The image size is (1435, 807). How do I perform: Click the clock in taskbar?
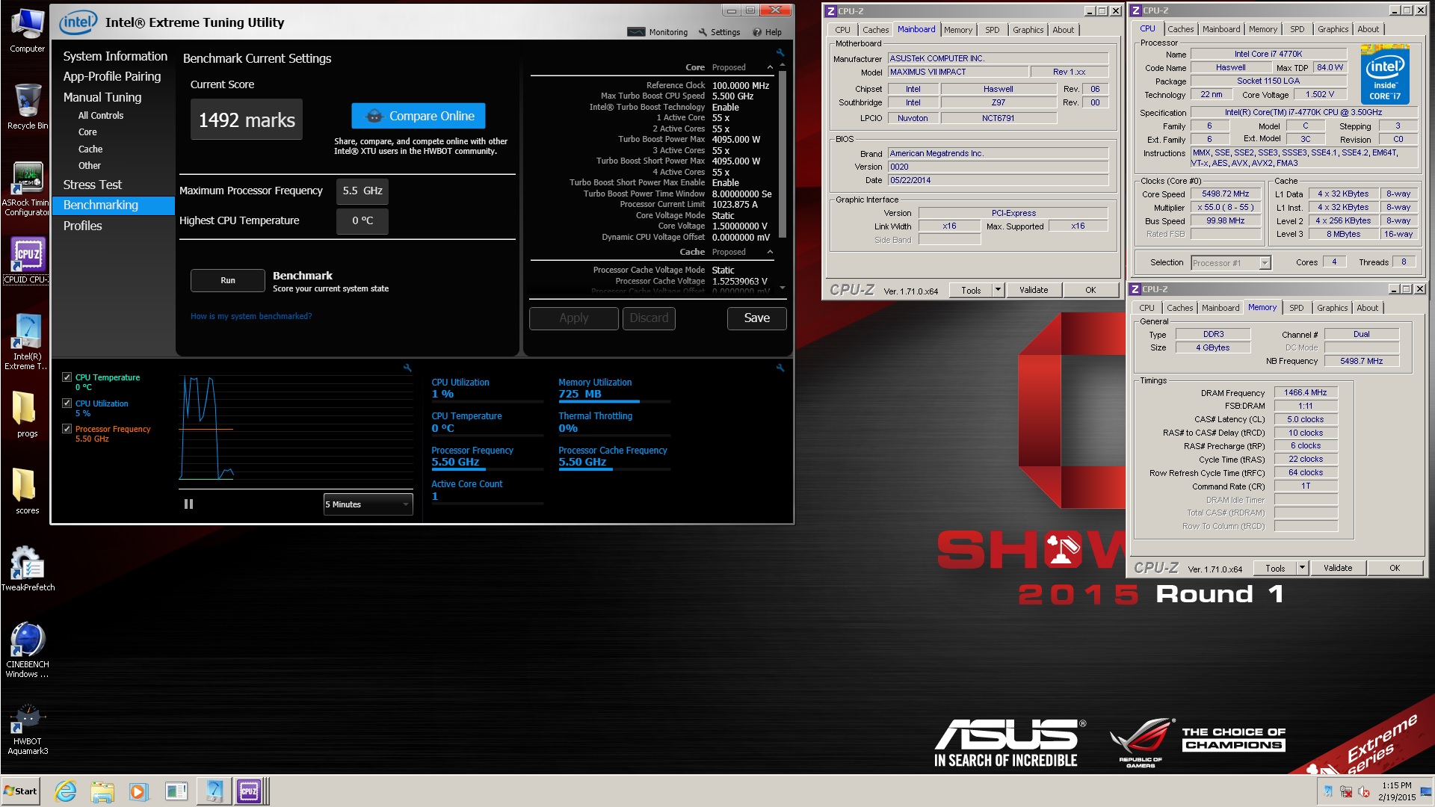coord(1396,791)
